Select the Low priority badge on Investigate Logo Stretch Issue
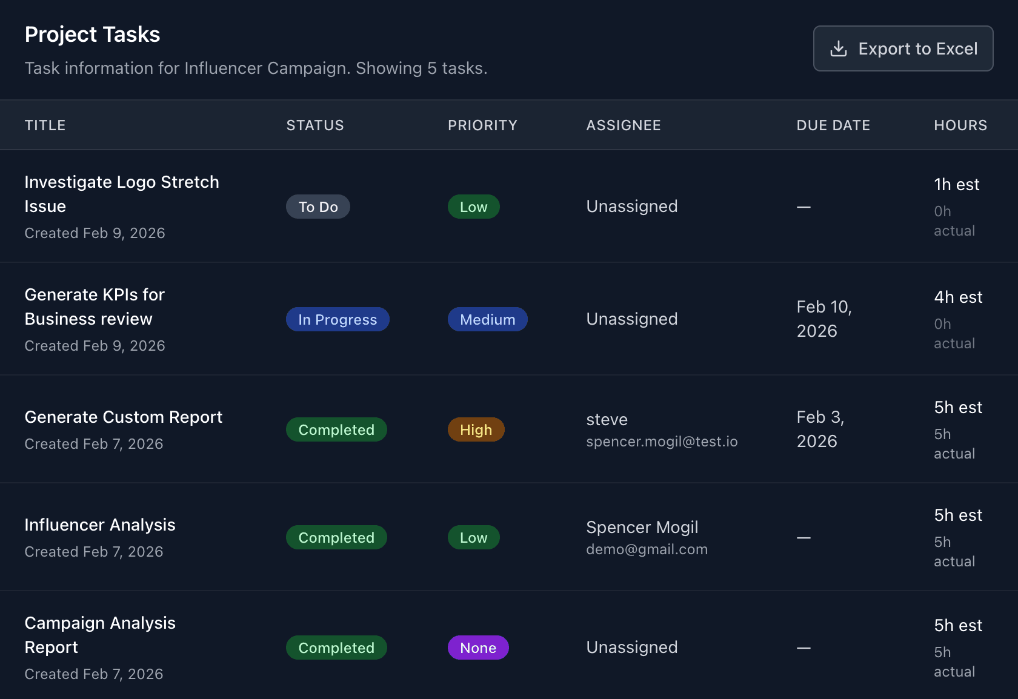1018x699 pixels. 473,206
